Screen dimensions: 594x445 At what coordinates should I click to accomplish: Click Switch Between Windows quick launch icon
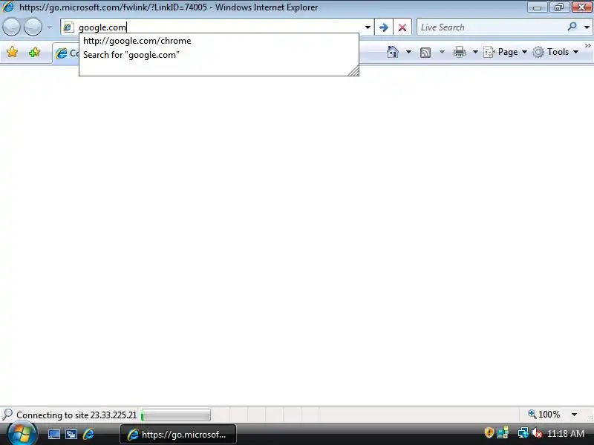71,435
